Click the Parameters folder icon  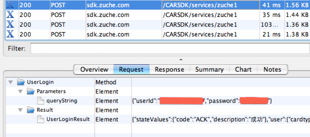pyautogui.click(x=31, y=92)
